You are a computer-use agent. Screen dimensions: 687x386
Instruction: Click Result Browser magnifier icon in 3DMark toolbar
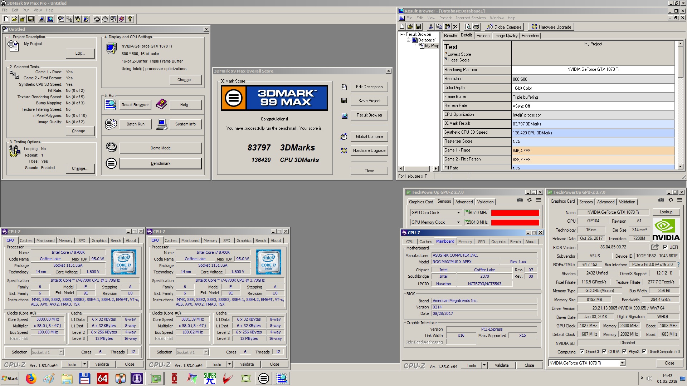50,19
